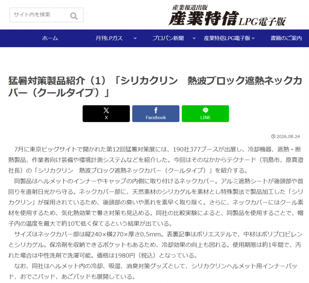The image size is (309, 283).
Task: Open the 産業特信LPG電子版 menu item
Action: [x=227, y=38]
